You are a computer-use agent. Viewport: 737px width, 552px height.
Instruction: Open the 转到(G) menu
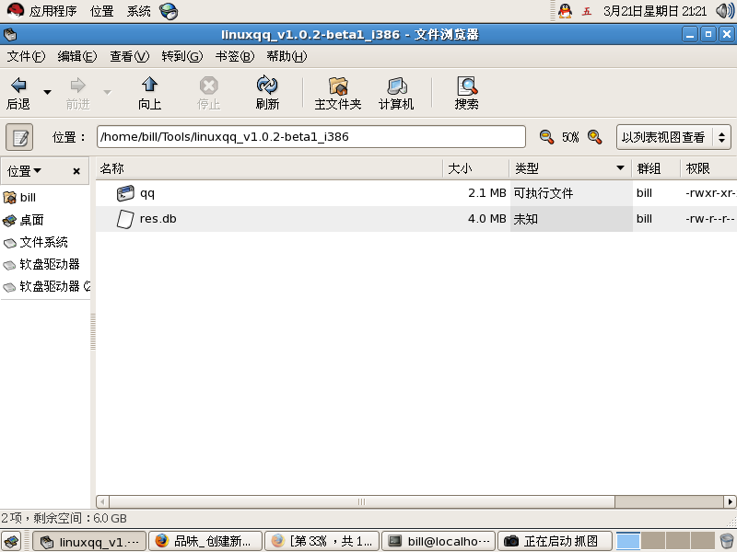(181, 56)
